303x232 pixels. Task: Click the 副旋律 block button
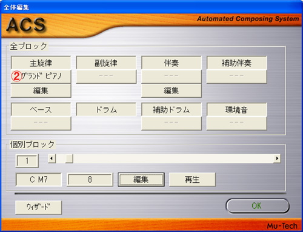coord(106,63)
